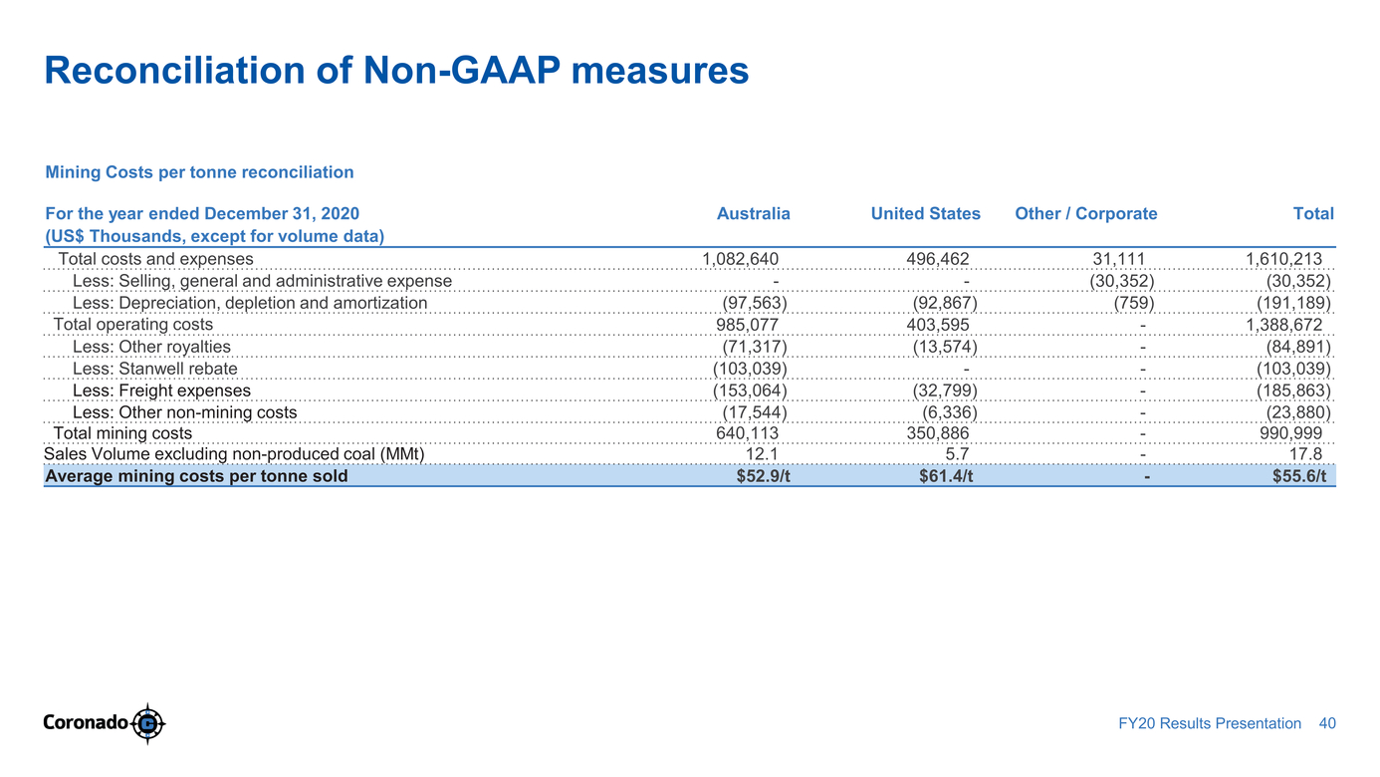The image size is (1380, 777).
Task: Click total cost per tonne $55.6/t
Action: point(1299,476)
